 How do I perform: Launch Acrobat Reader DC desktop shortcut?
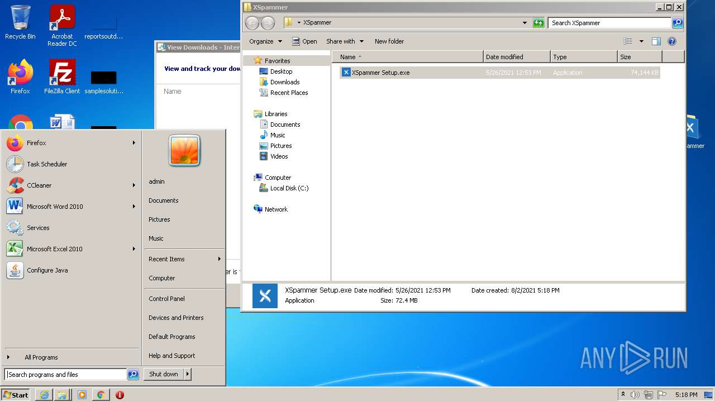point(62,26)
